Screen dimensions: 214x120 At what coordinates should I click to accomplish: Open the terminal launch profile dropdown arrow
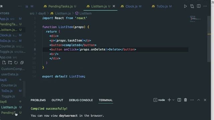[x=173, y=100]
